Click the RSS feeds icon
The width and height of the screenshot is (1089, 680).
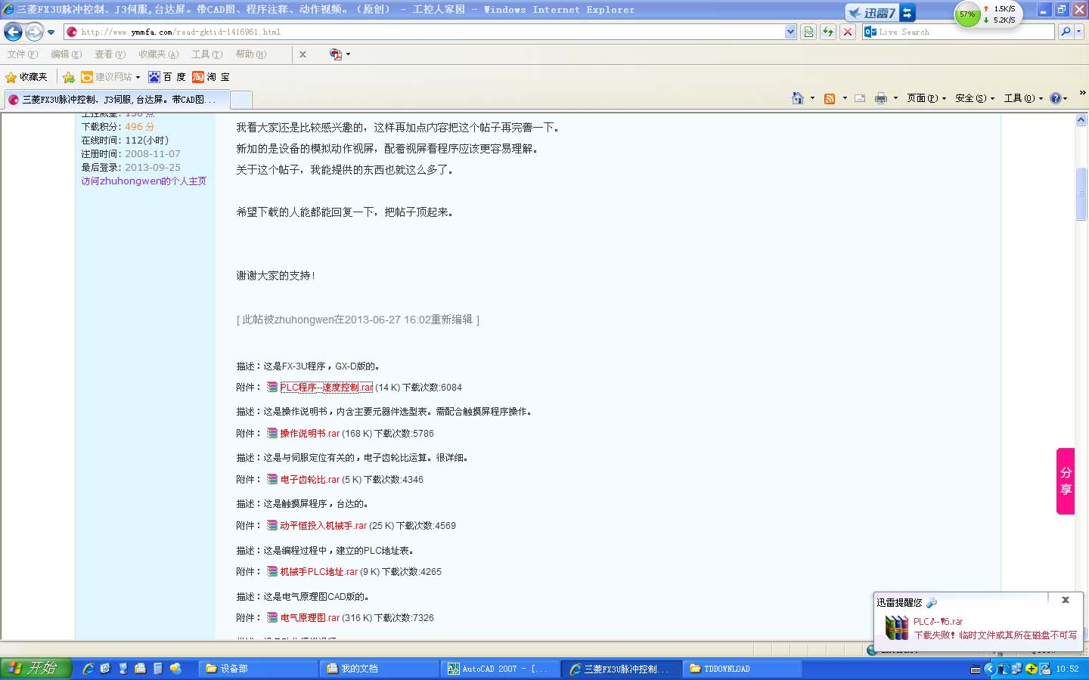tap(830, 98)
